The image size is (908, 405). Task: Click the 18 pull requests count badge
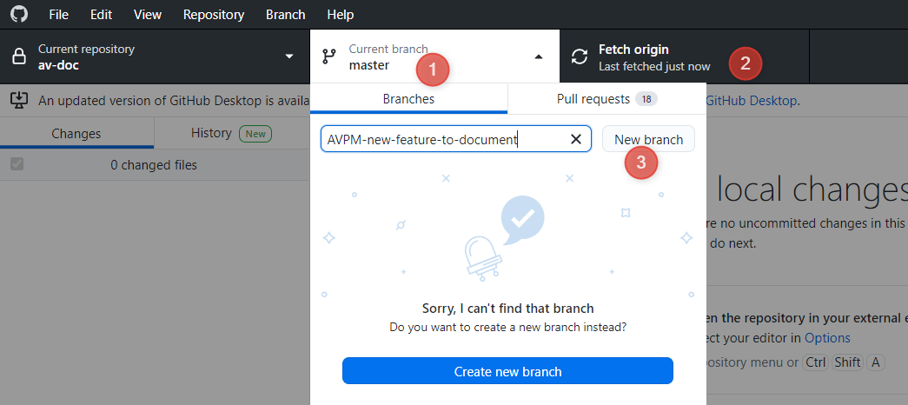tap(646, 99)
